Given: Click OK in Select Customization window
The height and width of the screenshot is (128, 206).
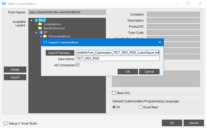Looking at the screenshot, I should click(172, 123).
